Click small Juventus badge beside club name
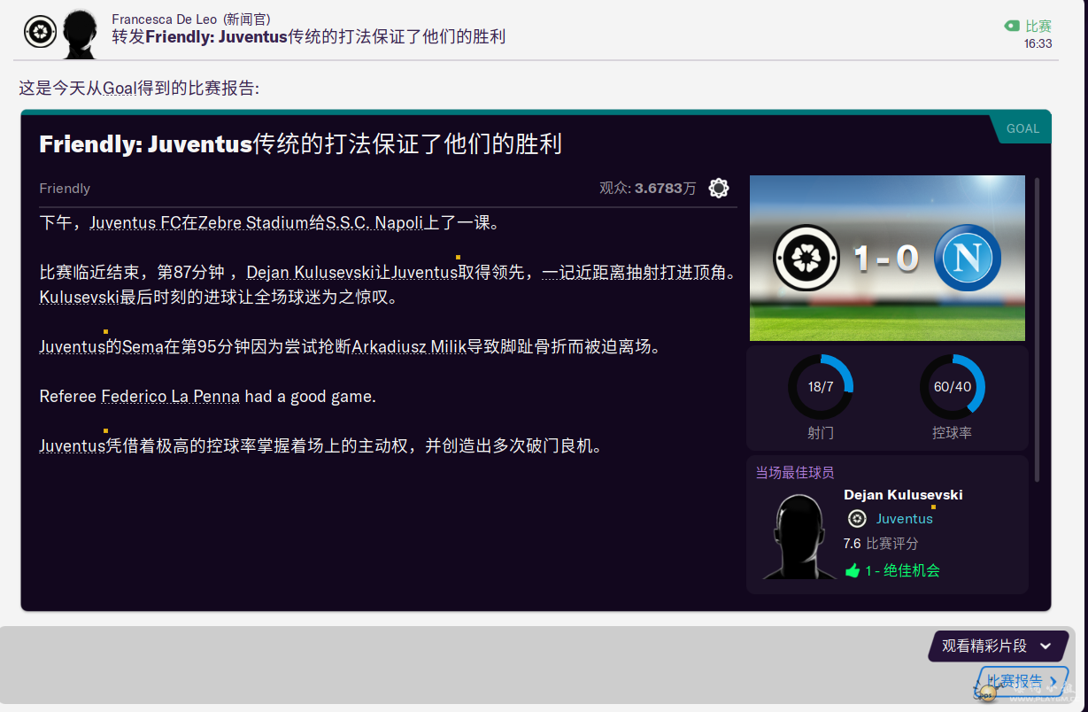 tap(857, 519)
